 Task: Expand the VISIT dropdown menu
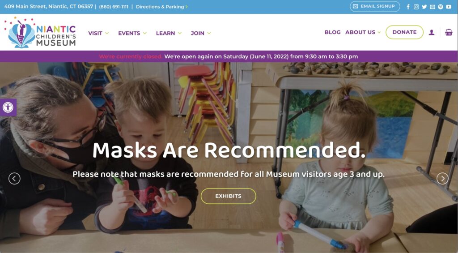(98, 33)
